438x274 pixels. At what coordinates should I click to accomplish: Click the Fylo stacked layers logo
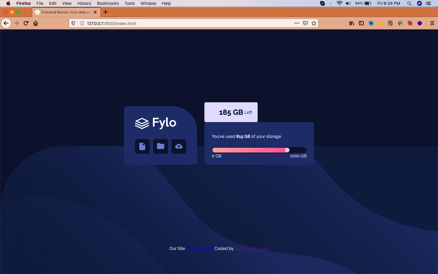142,123
